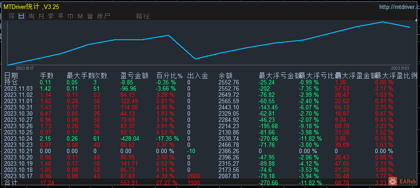The width and height of the screenshot is (420, 188).
Task: Click the 2038.74 balance value
Action: coord(228,138)
